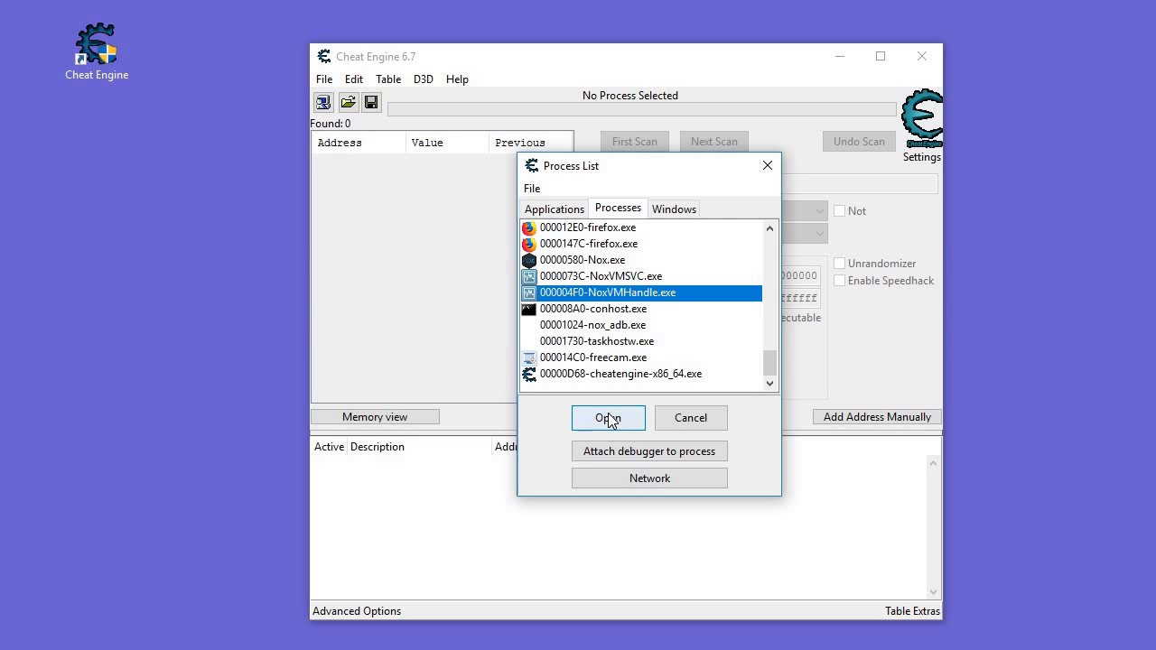The image size is (1156, 650).
Task: Click the Next Scan button
Action: (x=714, y=142)
